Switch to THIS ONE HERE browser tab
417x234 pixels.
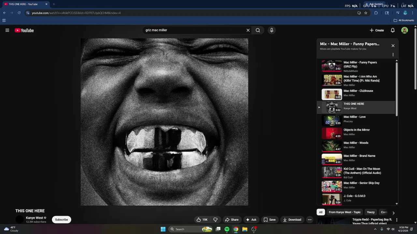25,4
